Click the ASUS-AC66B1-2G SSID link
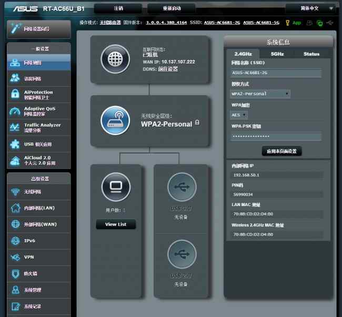342x317 pixels. pos(222,23)
